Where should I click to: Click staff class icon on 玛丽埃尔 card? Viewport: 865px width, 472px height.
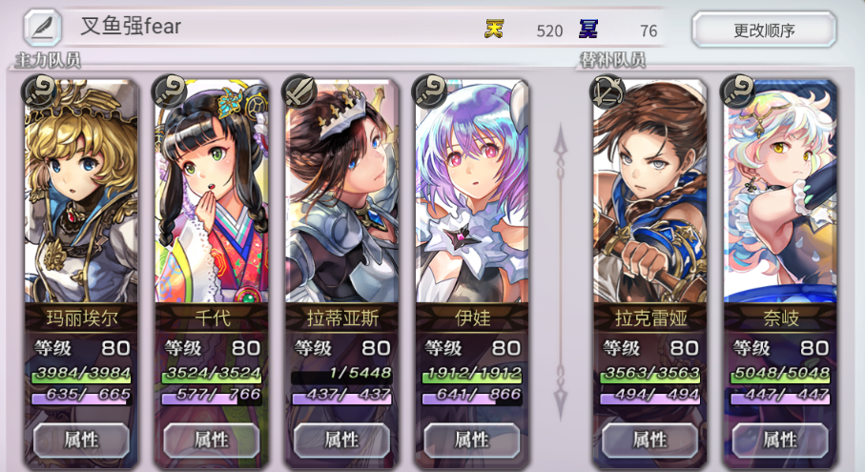39,91
